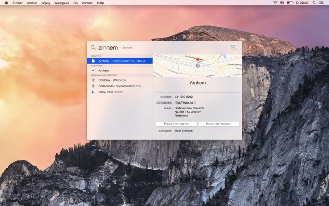Open the Wijzig menu

[x=46, y=3]
